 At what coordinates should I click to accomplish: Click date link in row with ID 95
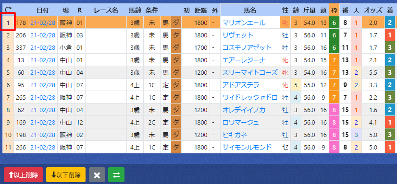[x=43, y=85]
